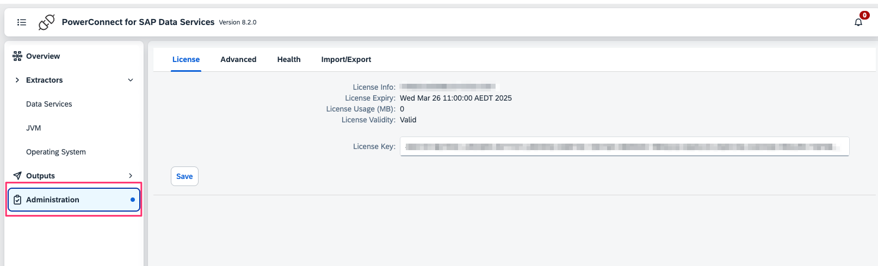Click the Overview dashboard icon
The width and height of the screenshot is (878, 266).
tap(17, 56)
